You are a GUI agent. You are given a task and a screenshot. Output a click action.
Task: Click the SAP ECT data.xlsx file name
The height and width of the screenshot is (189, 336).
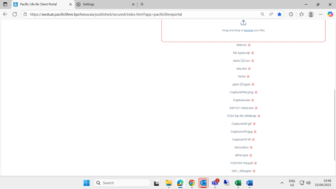241,108
